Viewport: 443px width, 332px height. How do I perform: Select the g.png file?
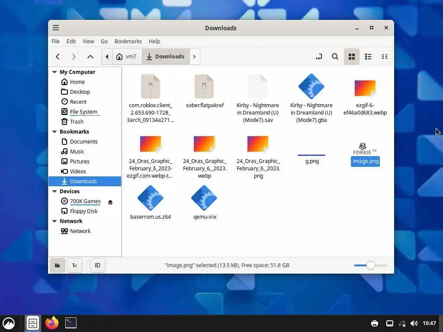(x=311, y=160)
